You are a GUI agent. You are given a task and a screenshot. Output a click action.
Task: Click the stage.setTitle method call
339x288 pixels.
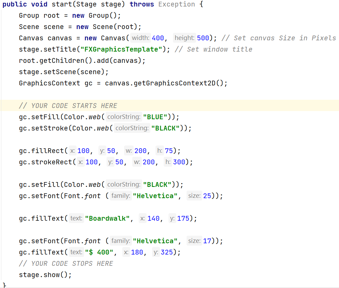pos(48,49)
